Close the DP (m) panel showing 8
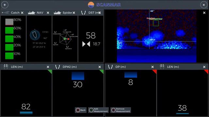209x117 pixels. coord(153,67)
